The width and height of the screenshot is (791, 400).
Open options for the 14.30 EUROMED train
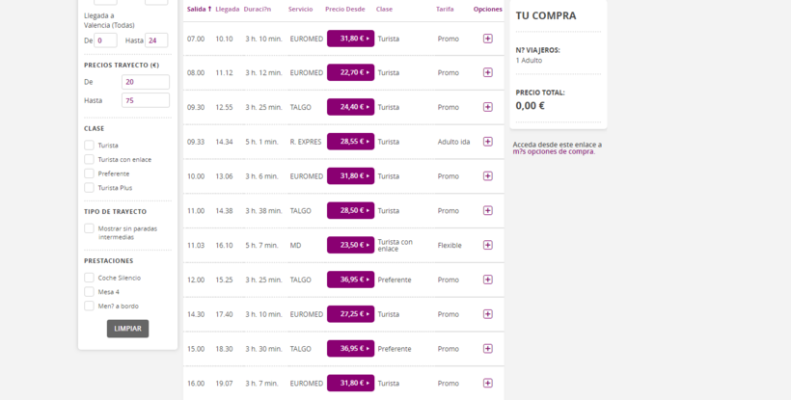click(487, 314)
